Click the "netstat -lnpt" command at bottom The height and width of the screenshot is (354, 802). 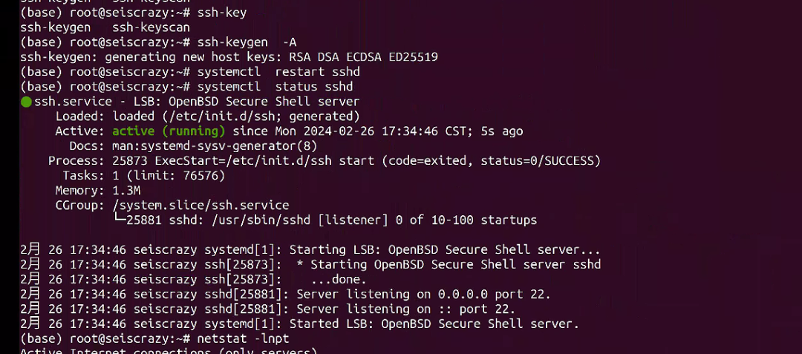pos(243,339)
